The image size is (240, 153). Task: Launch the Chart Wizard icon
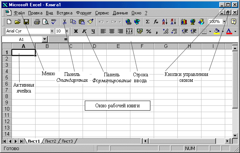[184, 22]
